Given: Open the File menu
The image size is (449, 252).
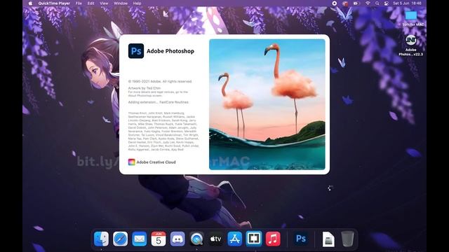Looking at the screenshot, I should coord(79,3).
